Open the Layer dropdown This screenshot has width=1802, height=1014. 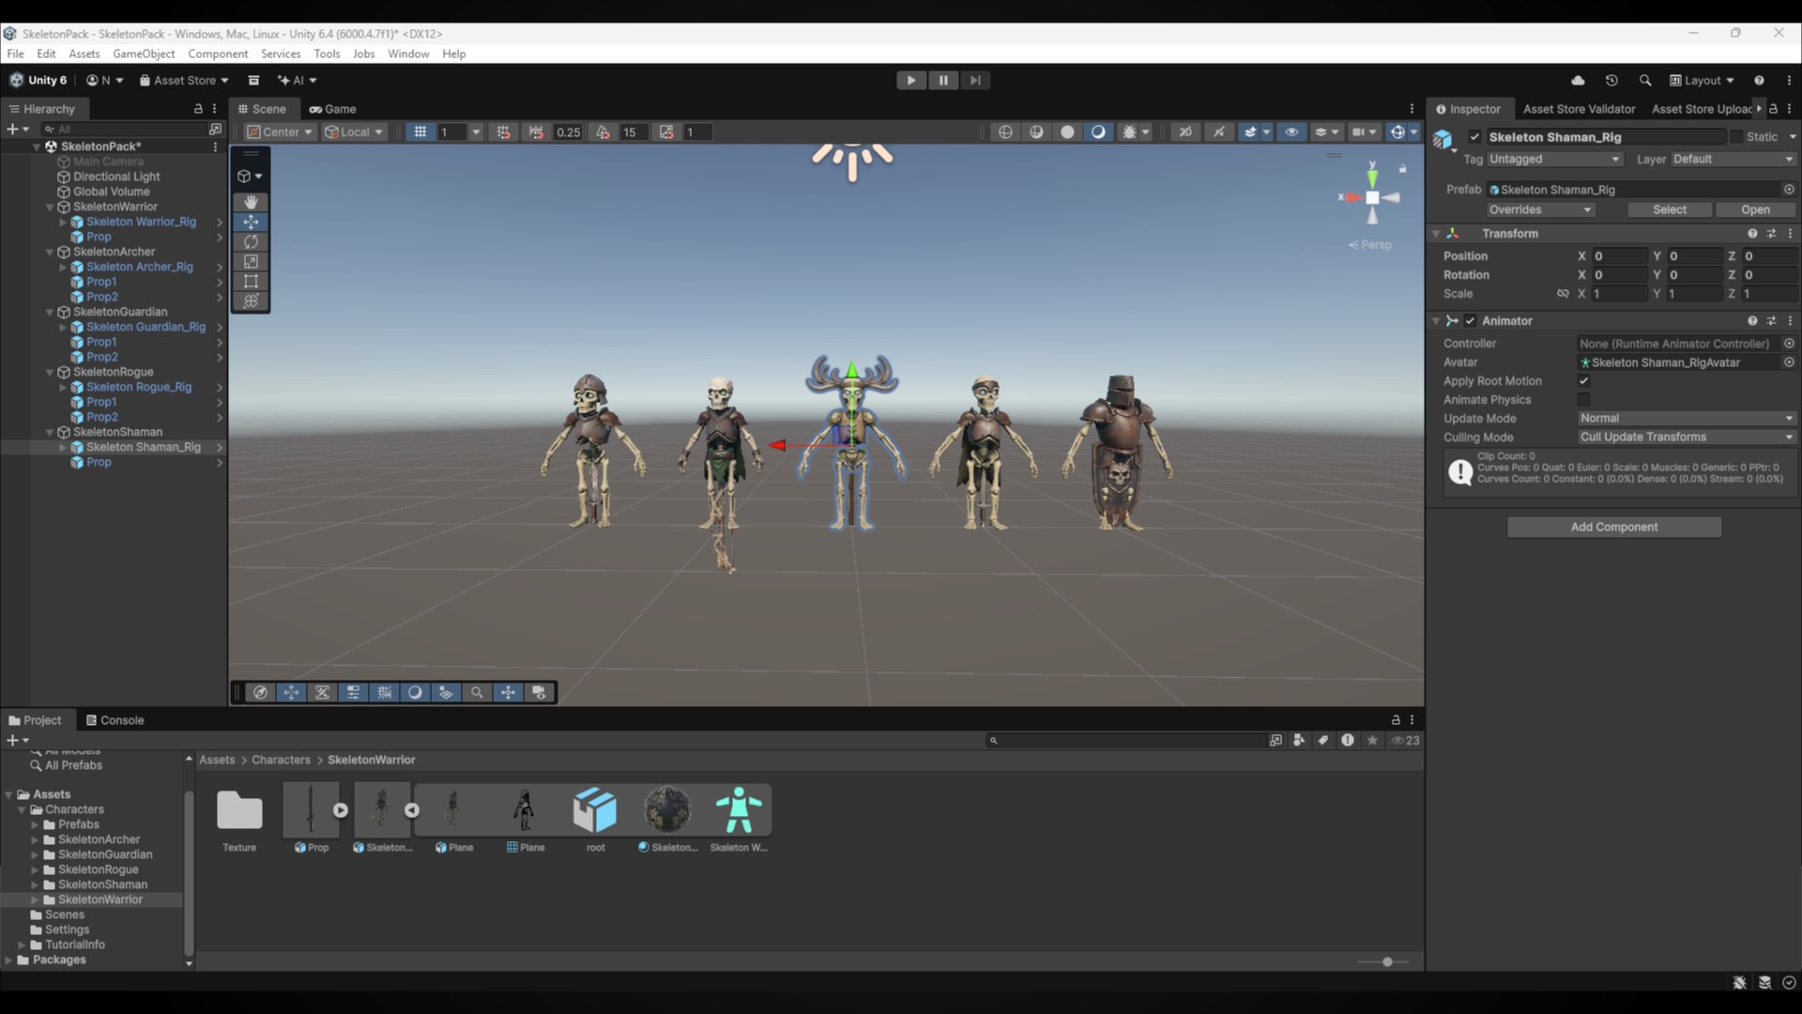(1733, 160)
